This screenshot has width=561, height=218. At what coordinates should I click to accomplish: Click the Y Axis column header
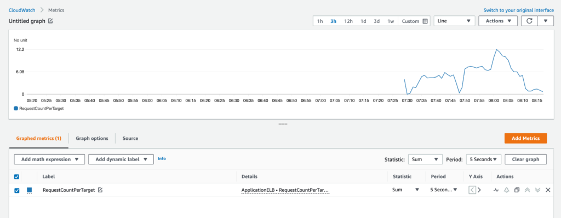tap(476, 176)
